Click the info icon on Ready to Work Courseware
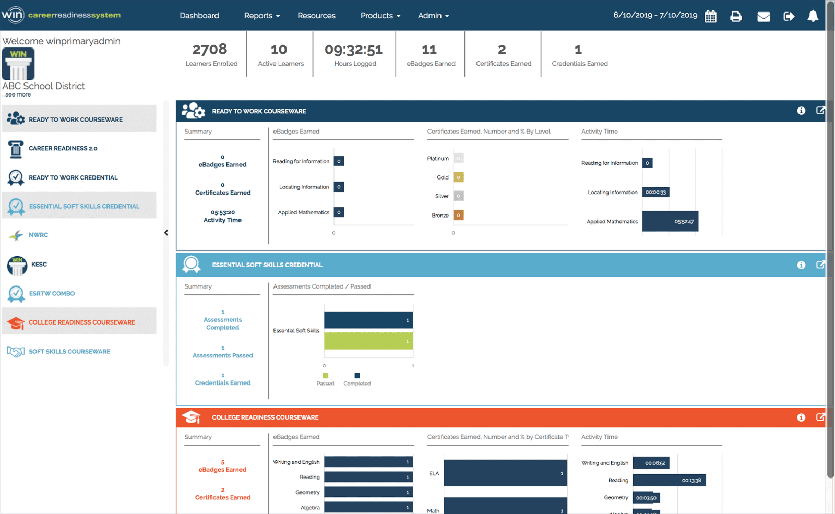 [802, 111]
